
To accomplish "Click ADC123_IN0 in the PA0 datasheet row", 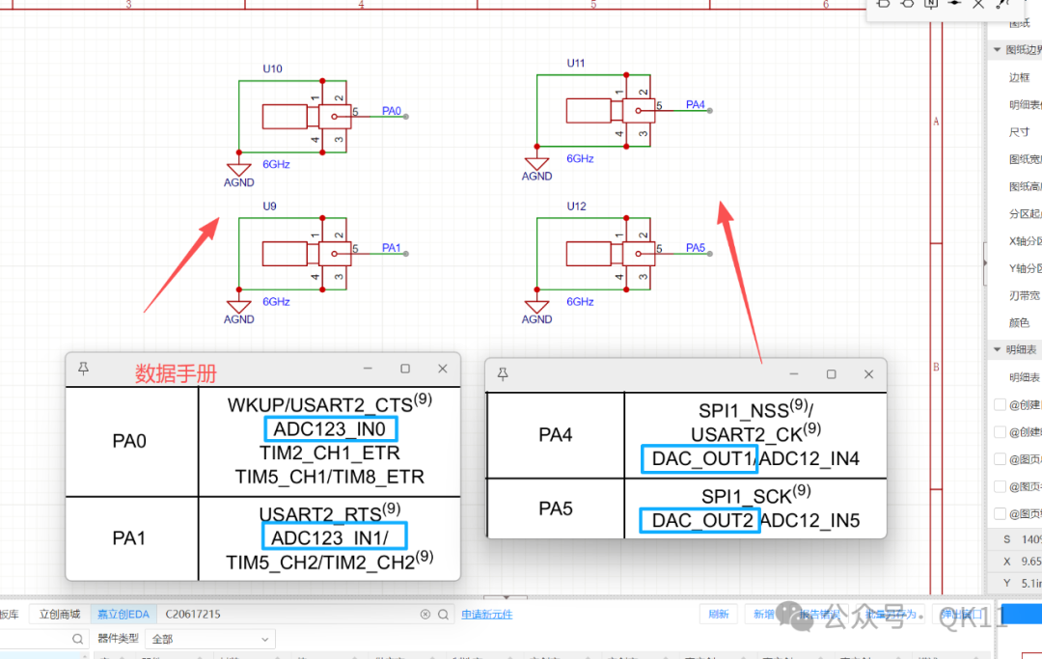I will click(330, 429).
